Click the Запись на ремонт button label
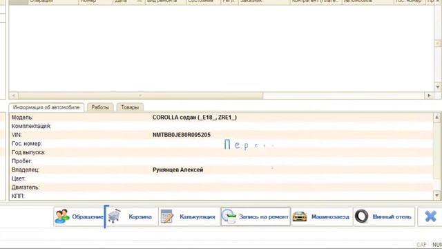442x249 pixels. coord(264,216)
